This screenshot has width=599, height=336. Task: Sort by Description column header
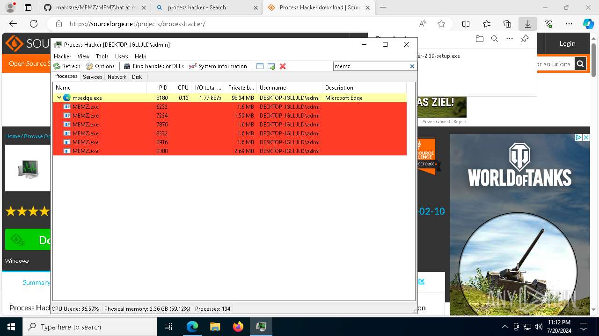tap(364, 88)
